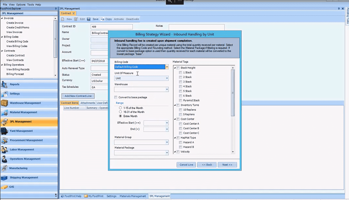Click the Next >> button
349x200 pixels.
227,165
